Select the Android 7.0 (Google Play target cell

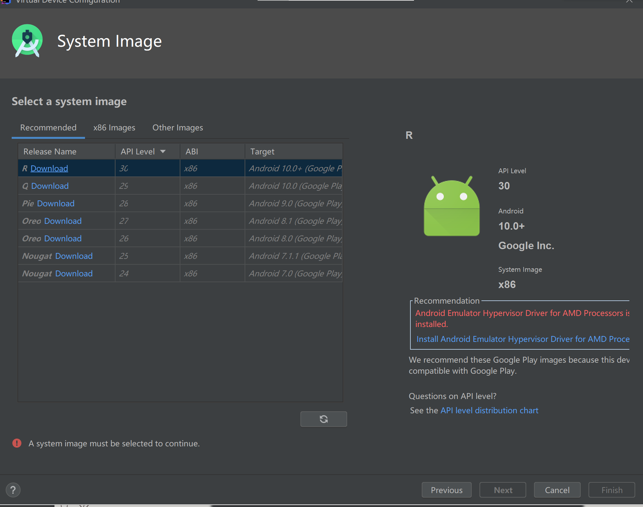(294, 273)
